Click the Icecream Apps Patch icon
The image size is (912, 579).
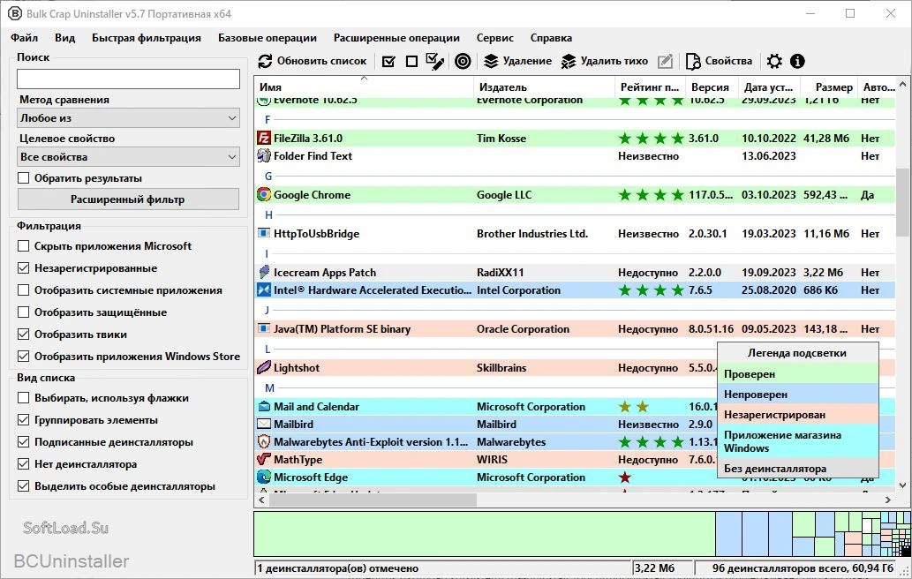pyautogui.click(x=264, y=272)
